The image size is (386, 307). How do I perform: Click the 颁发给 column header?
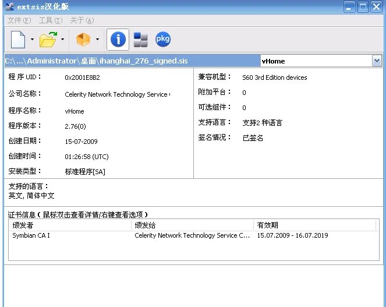(192, 225)
